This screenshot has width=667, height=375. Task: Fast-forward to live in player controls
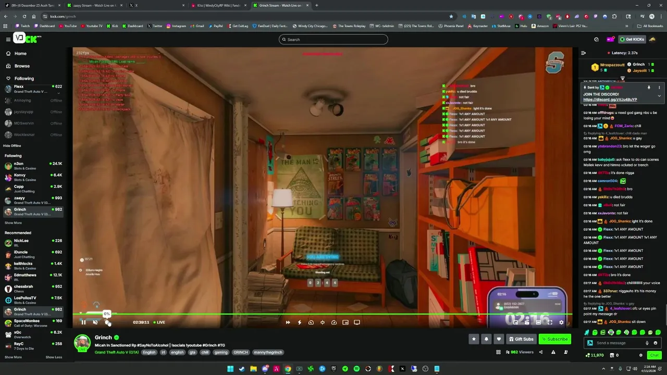[288, 322]
